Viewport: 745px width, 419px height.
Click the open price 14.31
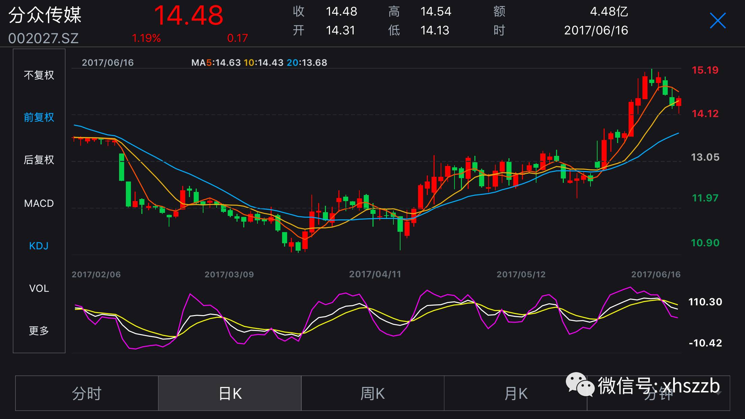point(340,30)
